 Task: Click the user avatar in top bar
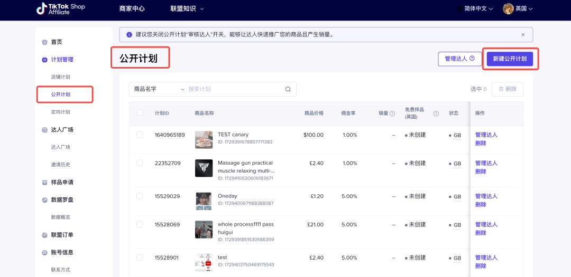pos(508,9)
